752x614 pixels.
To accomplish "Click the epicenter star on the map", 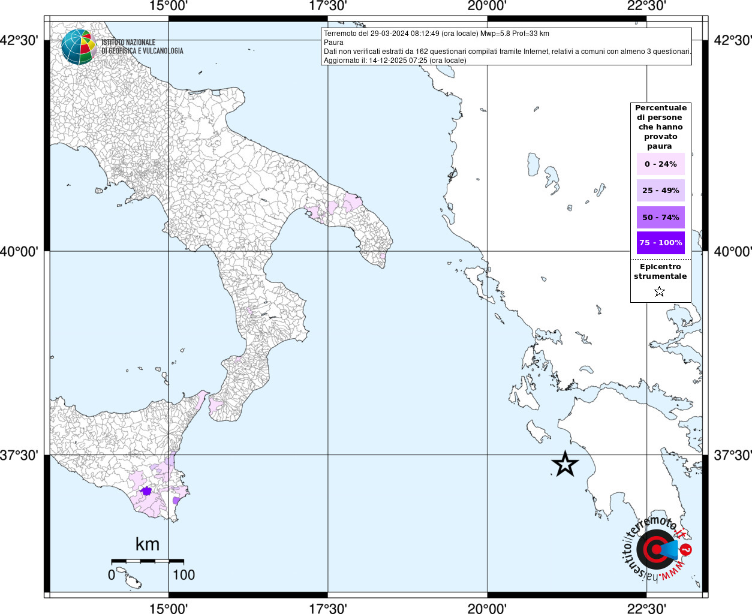I will 565,464.
